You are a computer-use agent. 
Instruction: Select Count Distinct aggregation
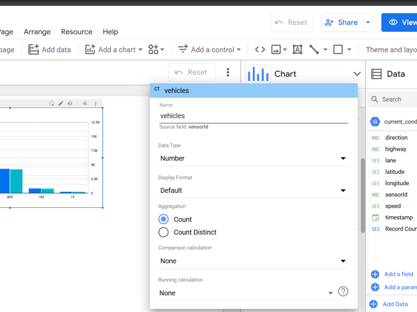163,232
